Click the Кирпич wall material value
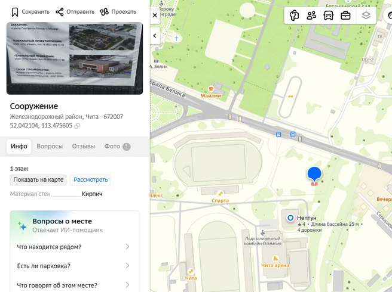This screenshot has height=292, width=392. 92,194
